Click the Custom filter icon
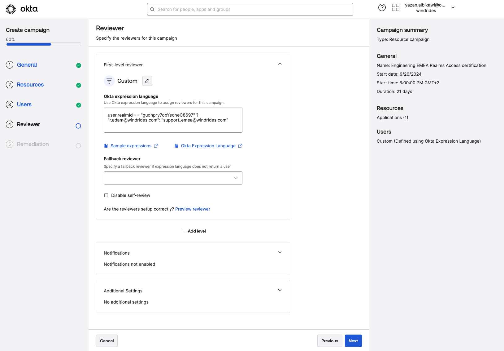 (109, 81)
